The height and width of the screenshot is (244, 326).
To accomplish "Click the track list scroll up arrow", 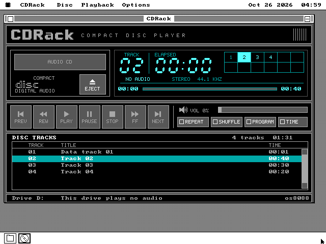I will (305, 152).
